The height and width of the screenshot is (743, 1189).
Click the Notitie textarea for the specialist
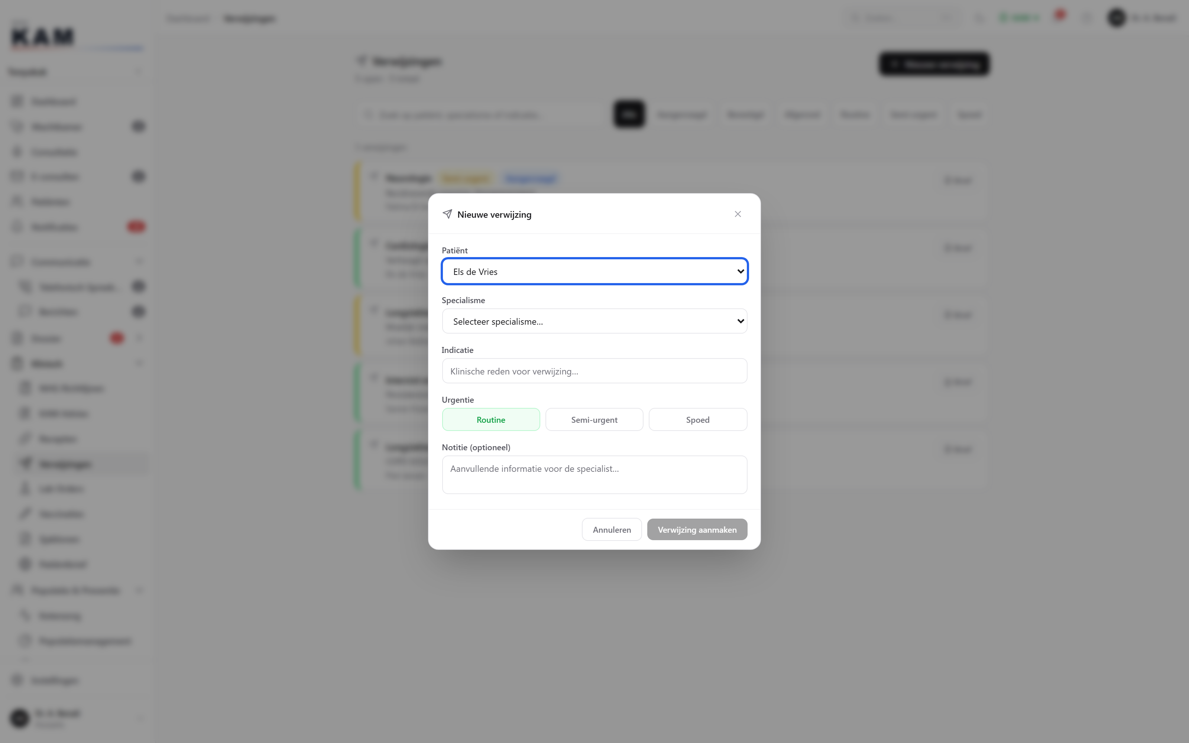coord(594,475)
